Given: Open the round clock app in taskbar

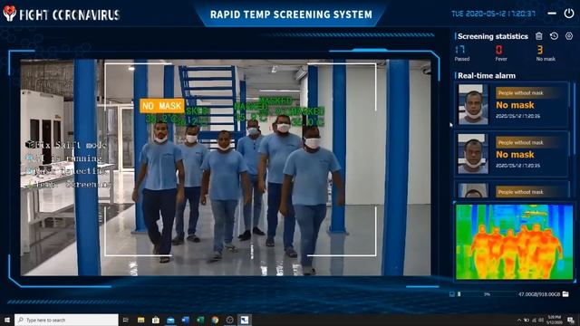Looking at the screenshot, I should pos(229,320).
